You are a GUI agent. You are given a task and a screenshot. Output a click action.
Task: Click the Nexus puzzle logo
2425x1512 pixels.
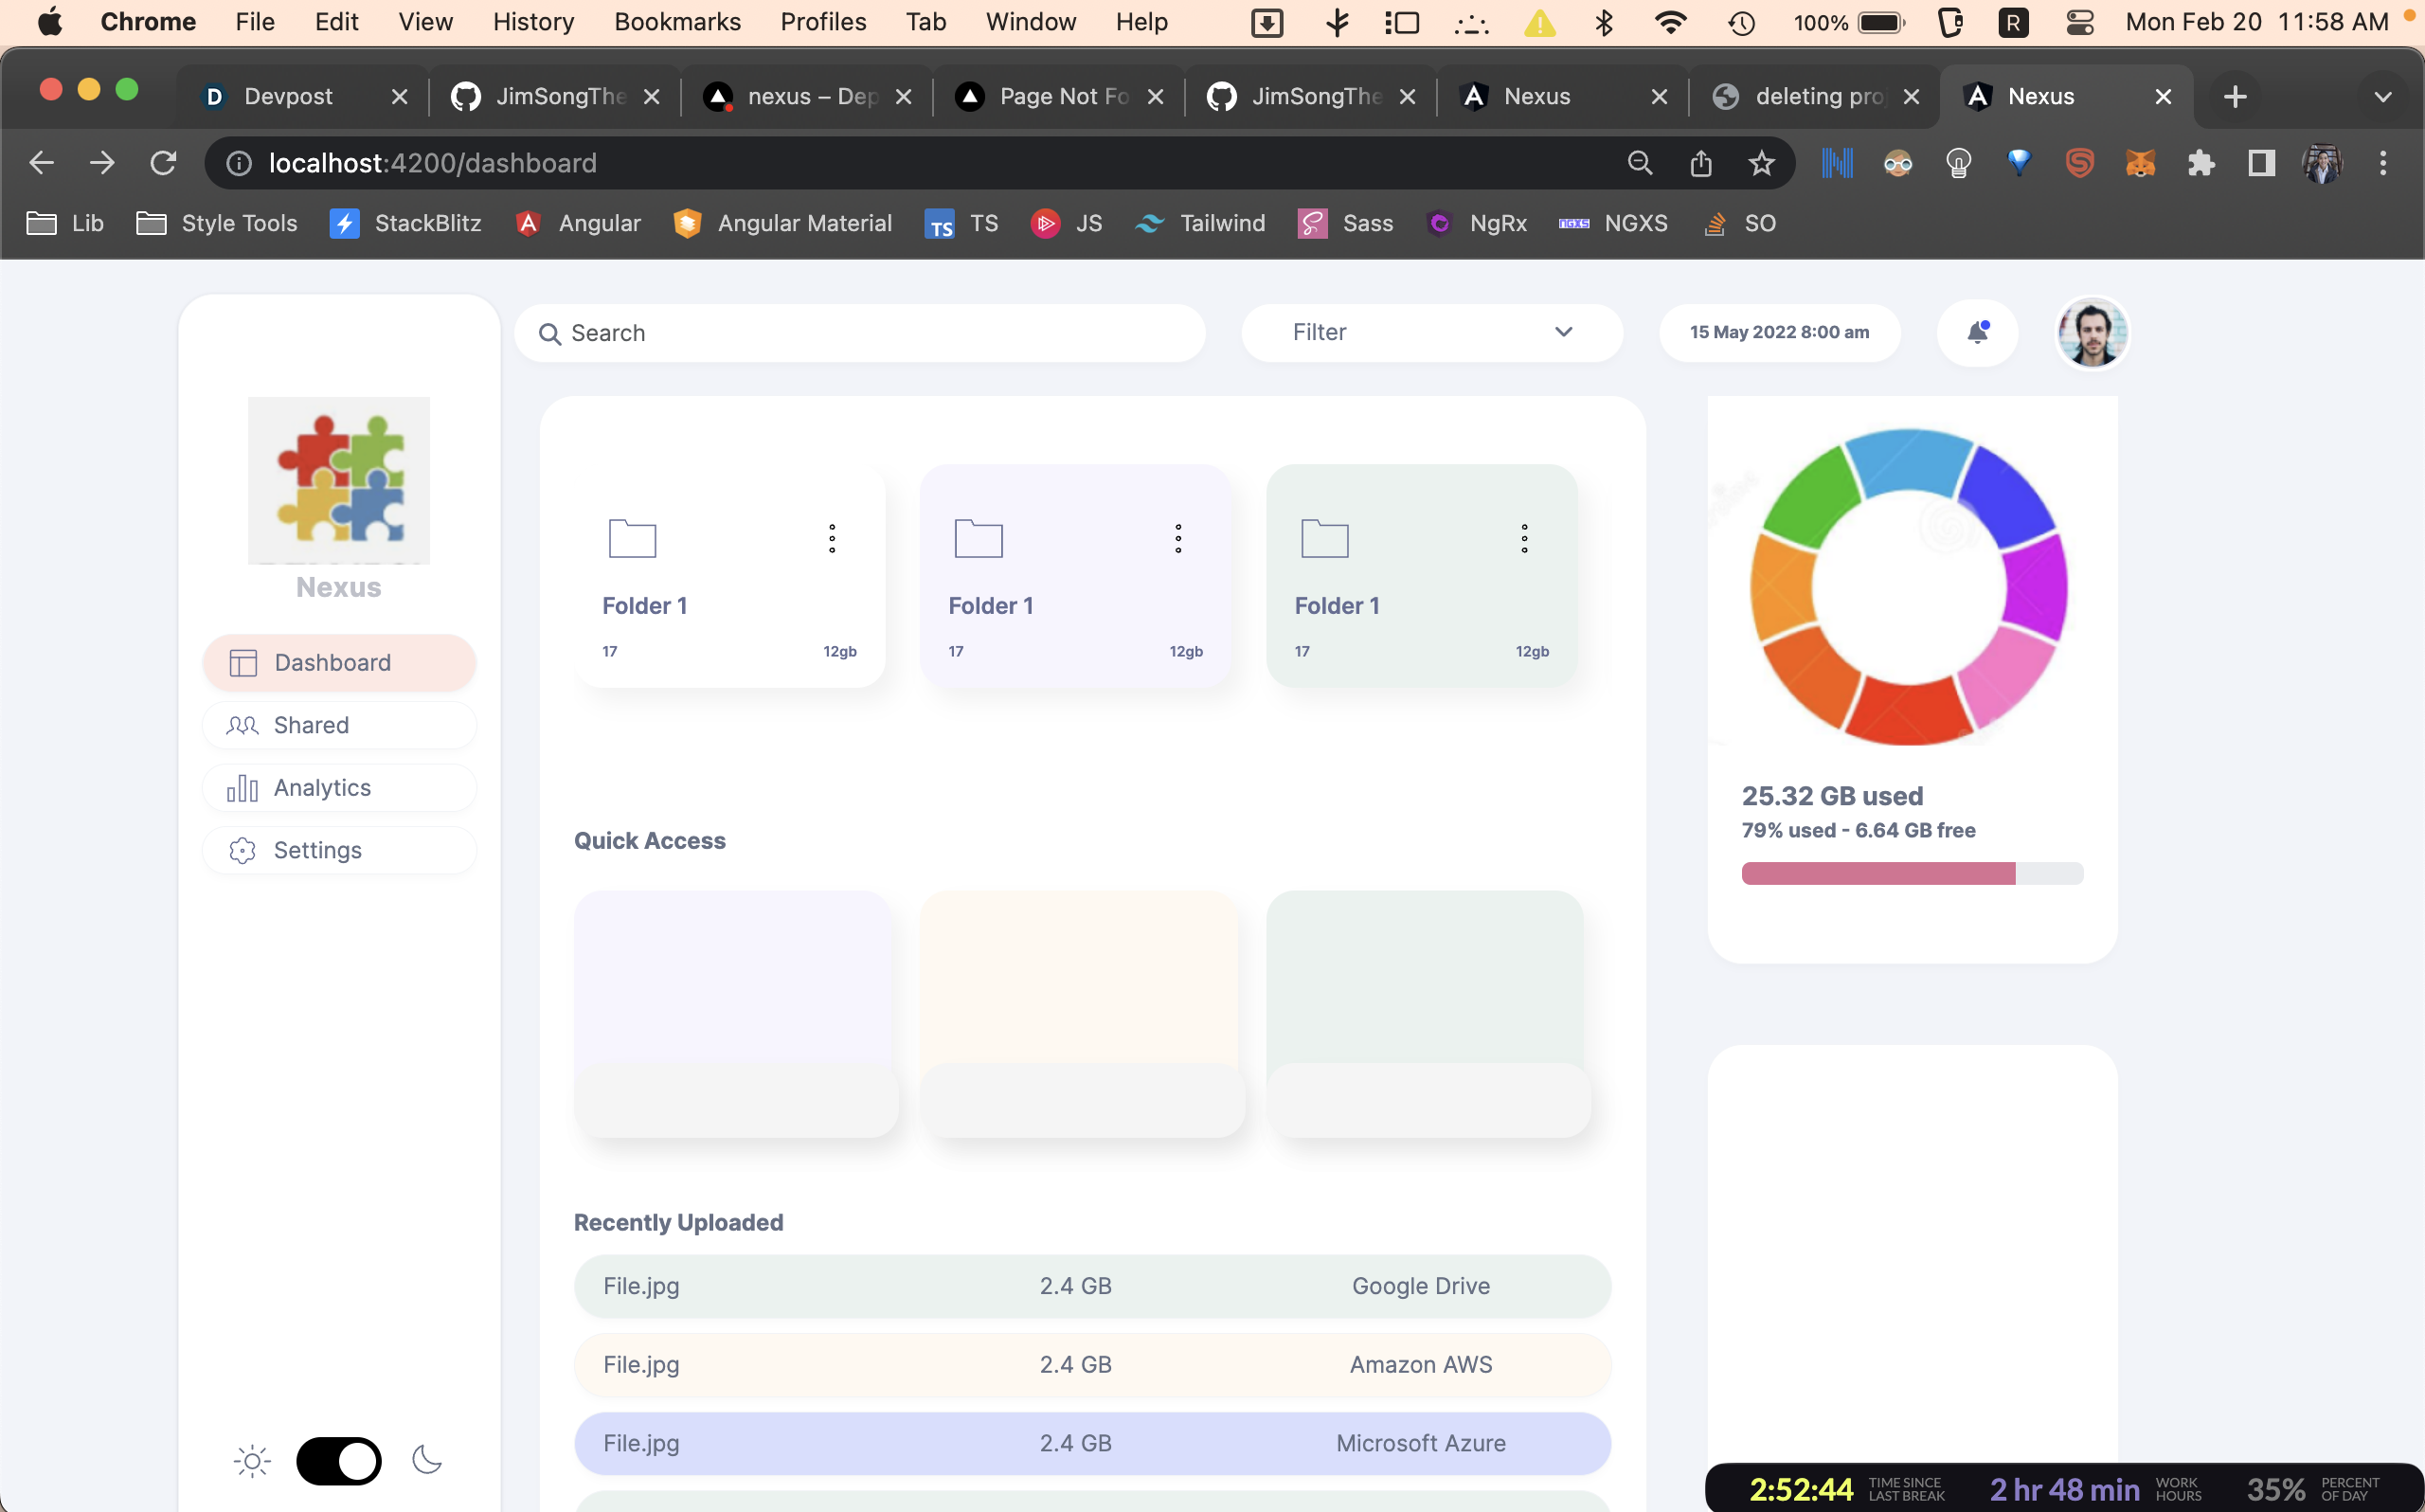[339, 480]
